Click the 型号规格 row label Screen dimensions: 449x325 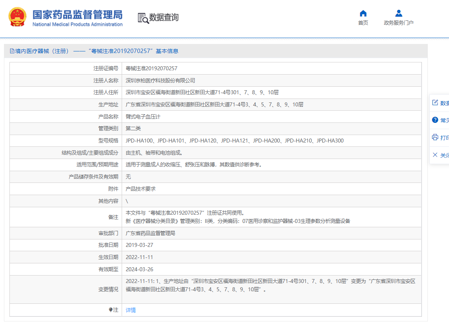point(108,141)
